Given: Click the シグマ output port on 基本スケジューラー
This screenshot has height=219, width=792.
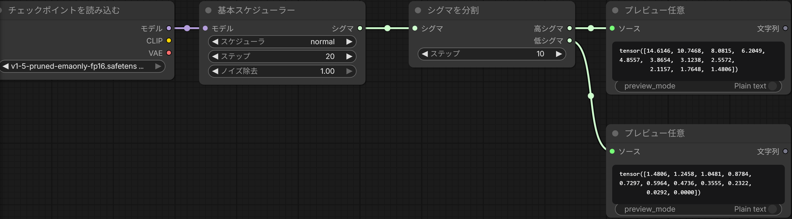Looking at the screenshot, I should [360, 28].
